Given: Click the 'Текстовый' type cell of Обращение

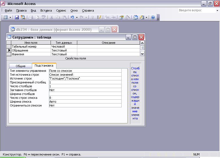Looking at the screenshot, I should coord(64,50).
